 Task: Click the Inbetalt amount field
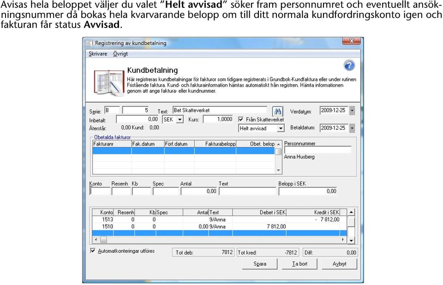[138, 119]
